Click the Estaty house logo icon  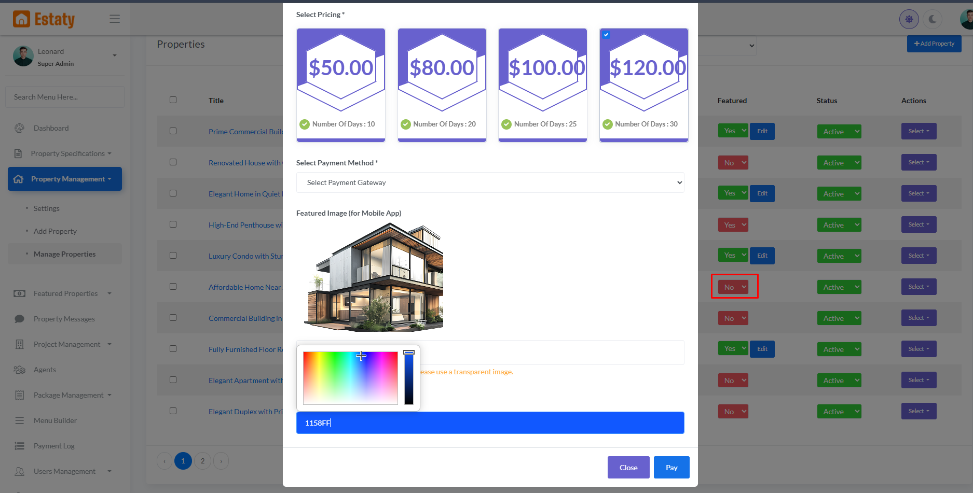[x=21, y=19]
